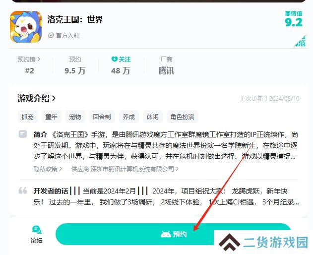Click the Android robot icon on 预约 button
Viewport: 313px width, 255px height.
[x=166, y=234]
